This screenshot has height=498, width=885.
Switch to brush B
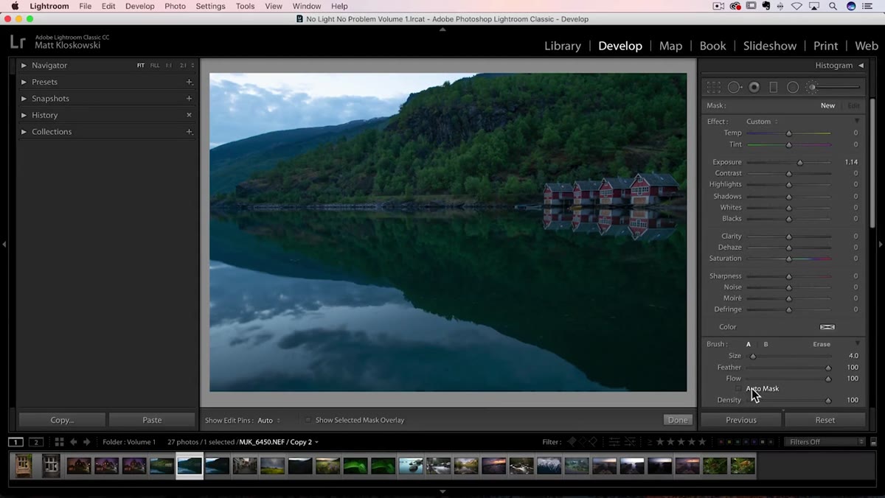point(766,344)
